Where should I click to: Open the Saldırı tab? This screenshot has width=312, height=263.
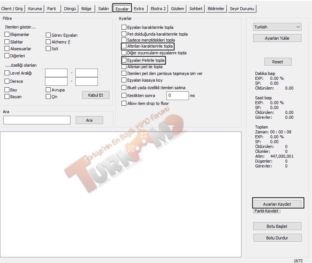tap(103, 9)
